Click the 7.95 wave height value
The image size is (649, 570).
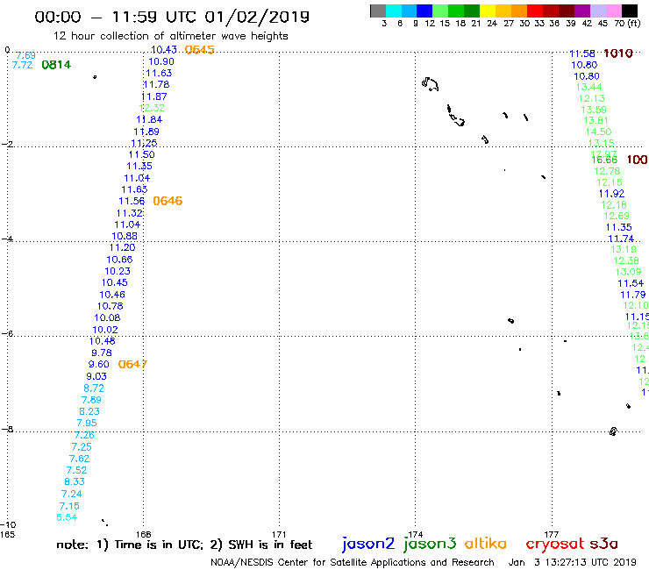(x=87, y=423)
